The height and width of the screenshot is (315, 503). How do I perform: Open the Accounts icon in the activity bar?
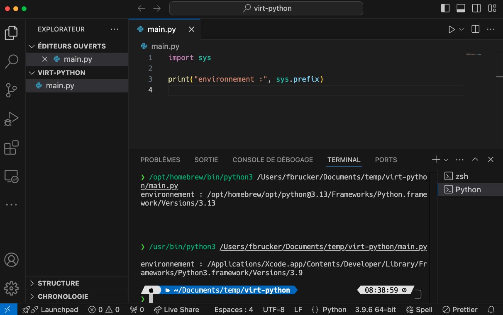(x=11, y=260)
